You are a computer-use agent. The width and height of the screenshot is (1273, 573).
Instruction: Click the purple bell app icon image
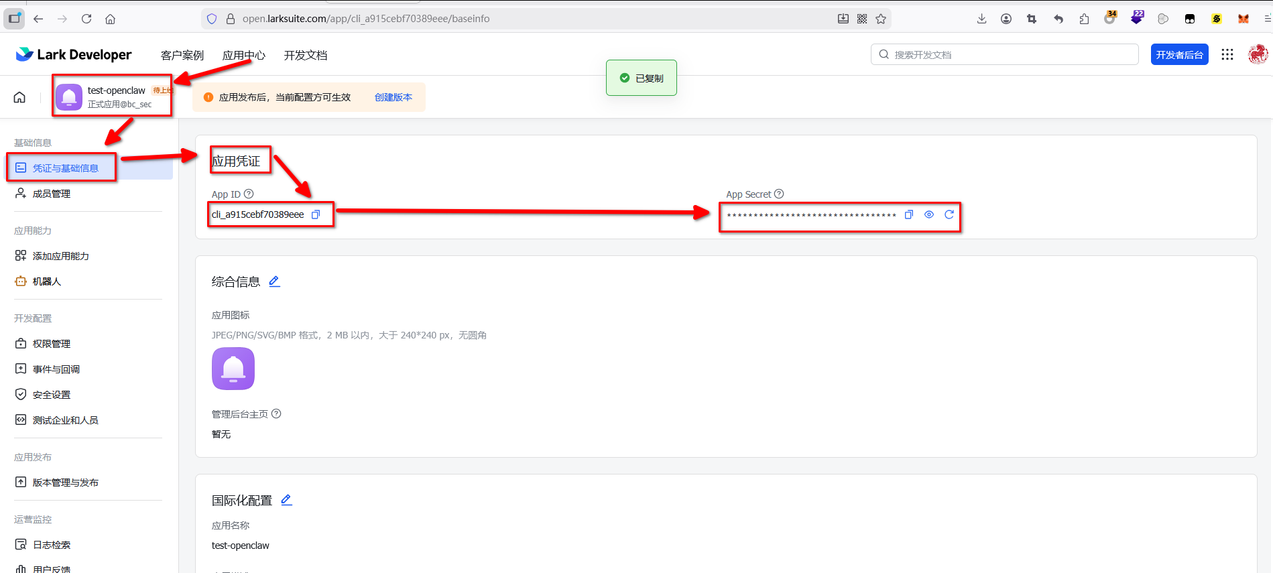[233, 369]
